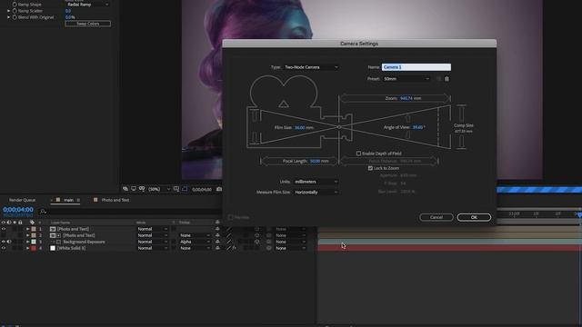Click the composition icon of layer 1 Photo and Text

coord(53,229)
